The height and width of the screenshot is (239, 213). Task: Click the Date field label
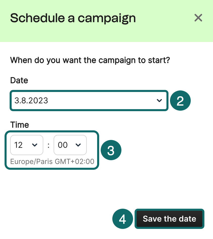pos(19,81)
